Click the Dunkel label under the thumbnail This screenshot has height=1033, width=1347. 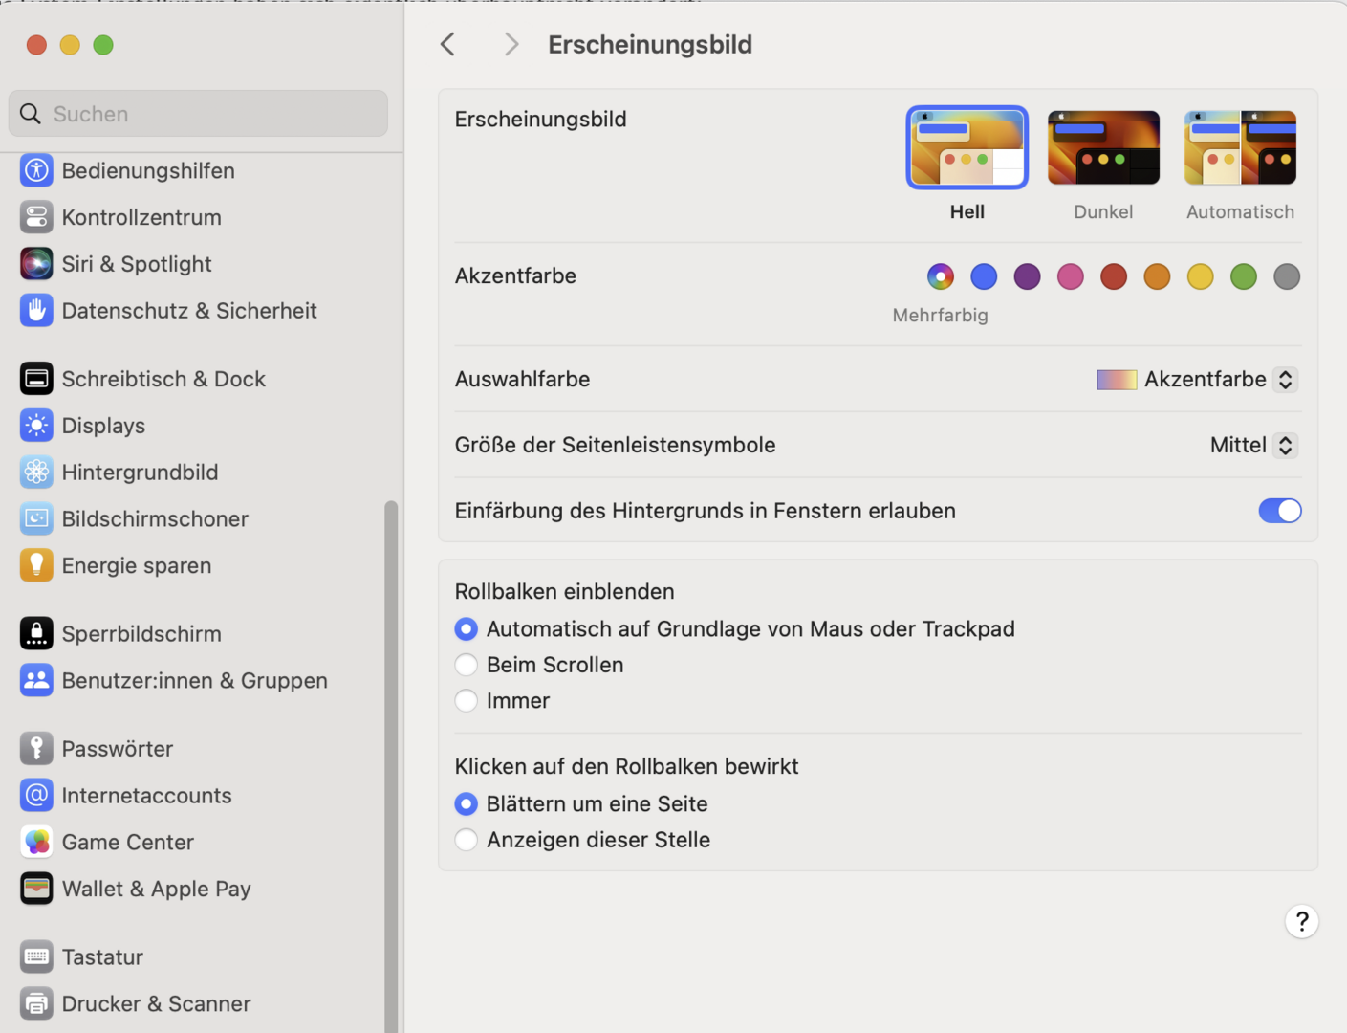[x=1103, y=212]
